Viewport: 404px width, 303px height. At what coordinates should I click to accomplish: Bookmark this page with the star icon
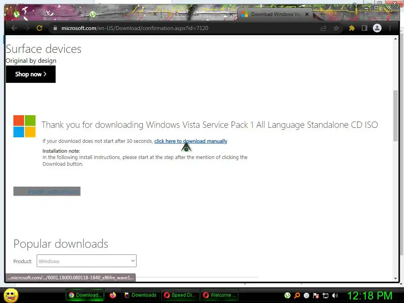click(x=336, y=28)
